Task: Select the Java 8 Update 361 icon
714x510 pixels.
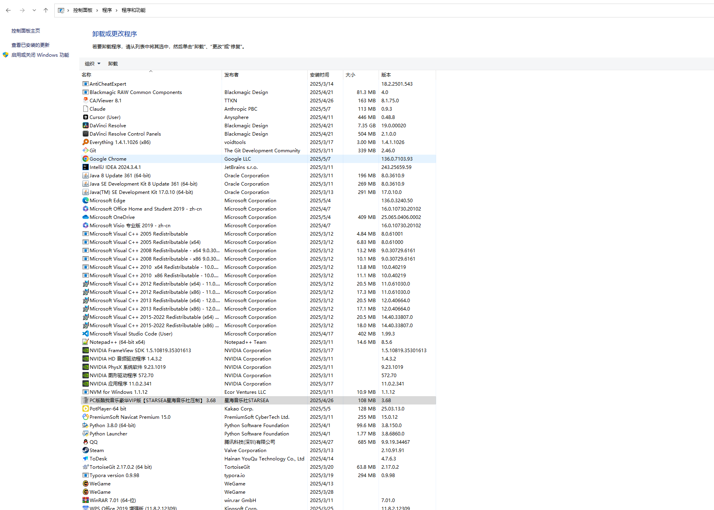Action: 85,175
